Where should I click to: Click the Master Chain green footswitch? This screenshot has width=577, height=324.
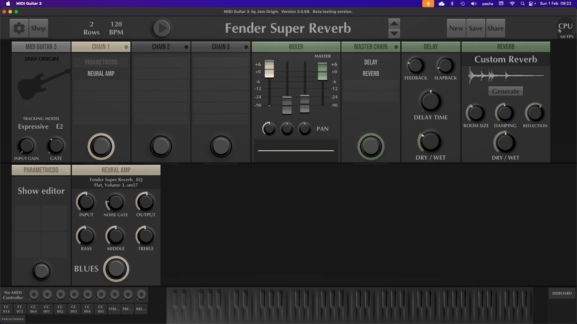(371, 146)
